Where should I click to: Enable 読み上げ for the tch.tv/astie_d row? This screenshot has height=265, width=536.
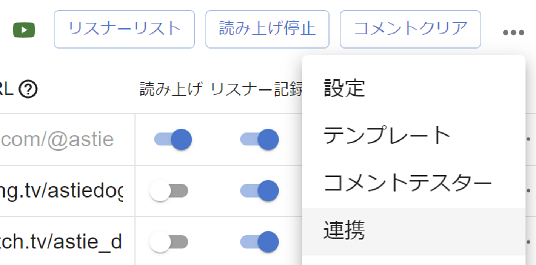tap(169, 242)
